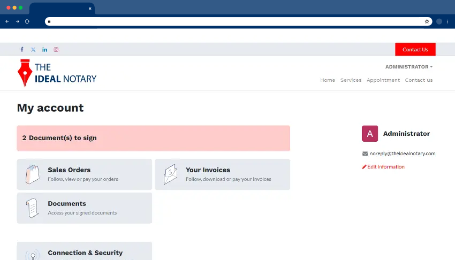Click the browser back arrow
This screenshot has width=455, height=260.
7,21
